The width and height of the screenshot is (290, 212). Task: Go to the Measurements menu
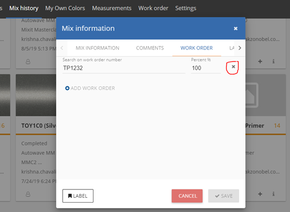112,8
